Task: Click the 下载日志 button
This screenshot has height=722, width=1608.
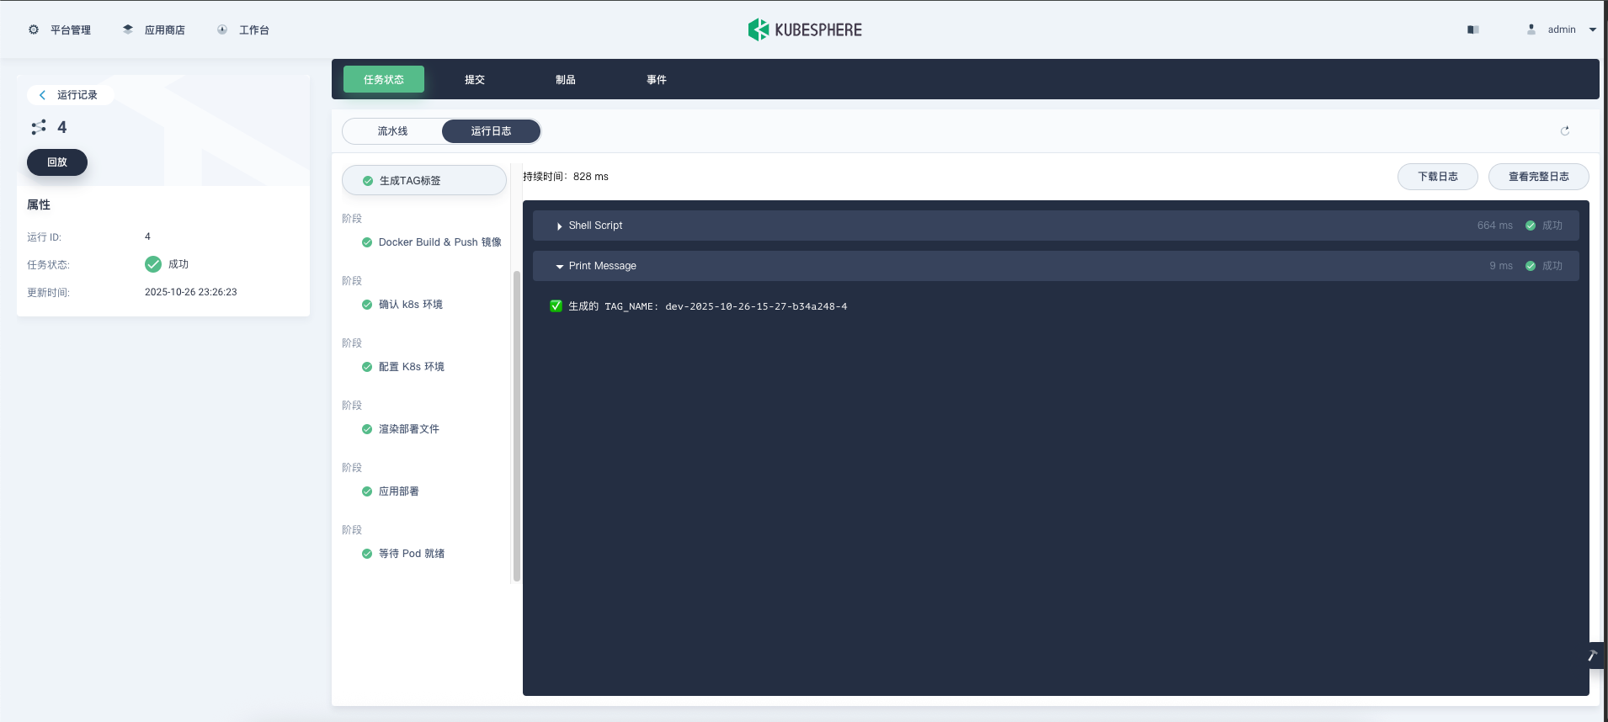Action: (1437, 177)
